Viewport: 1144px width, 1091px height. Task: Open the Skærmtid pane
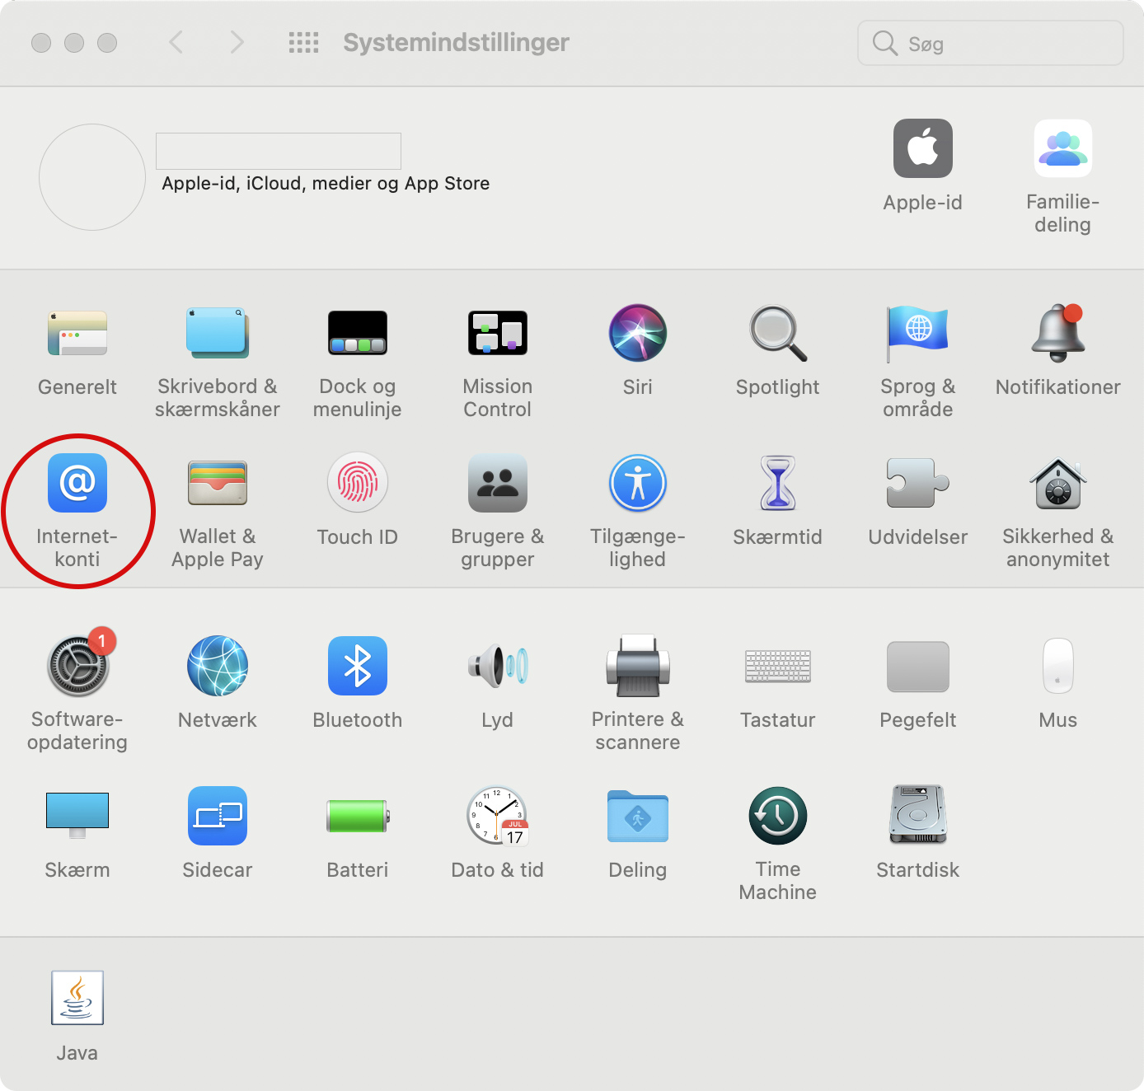tap(778, 484)
